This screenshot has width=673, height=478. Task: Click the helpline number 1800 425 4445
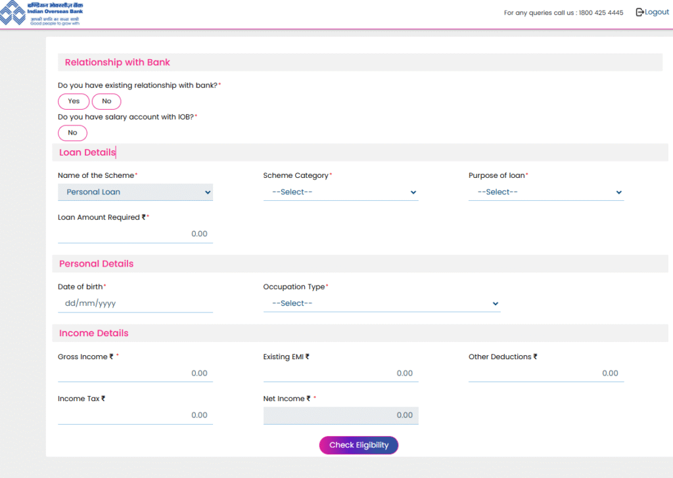point(601,13)
